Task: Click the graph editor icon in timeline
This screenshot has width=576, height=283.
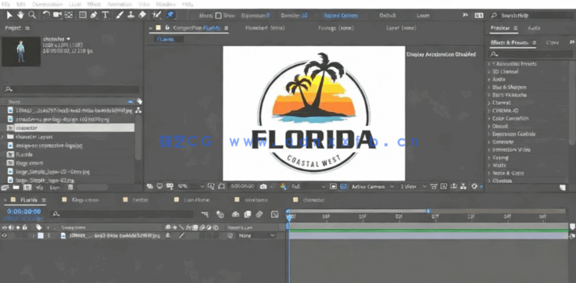Action: coord(274,214)
